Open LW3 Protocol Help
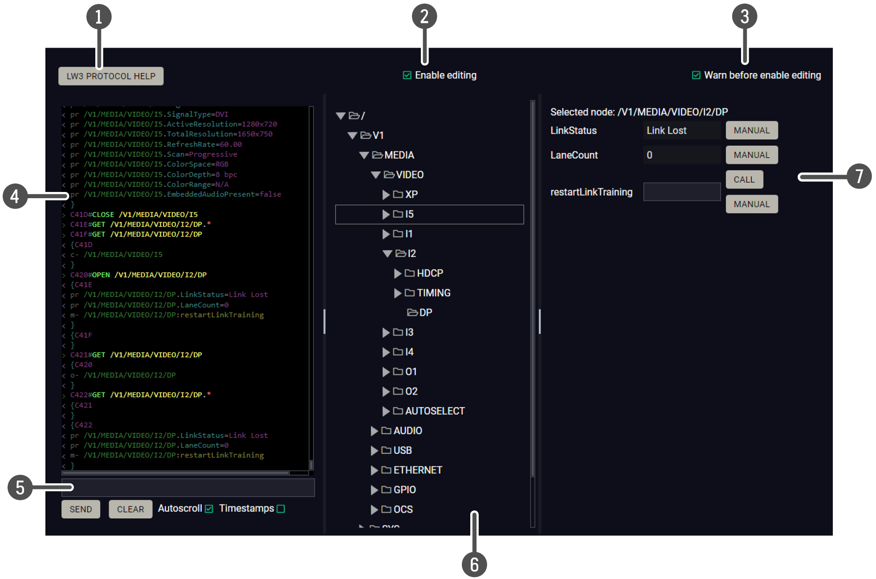This screenshot has height=579, width=876. [x=111, y=76]
